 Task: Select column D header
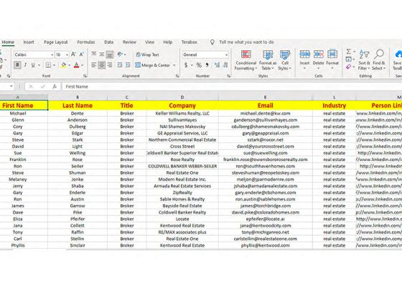point(182,97)
